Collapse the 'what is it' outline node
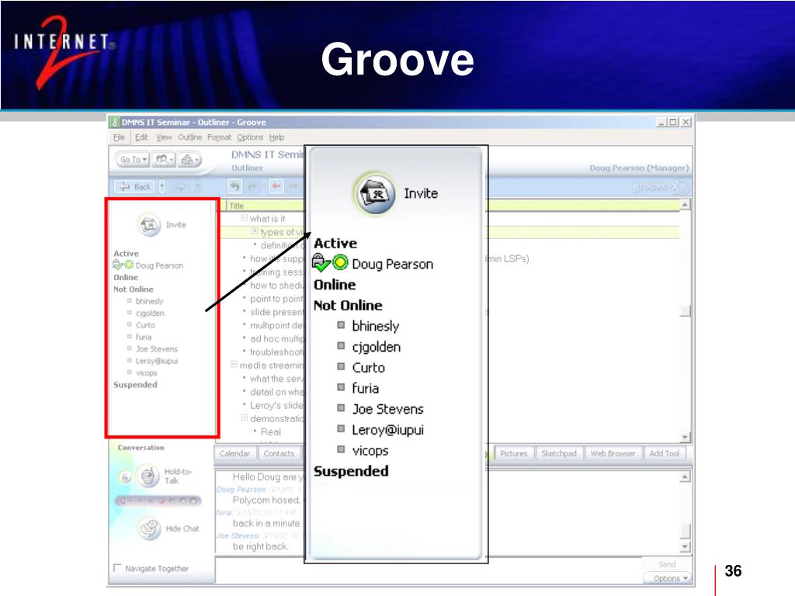Screen dimensions: 795x596 pyautogui.click(x=245, y=218)
